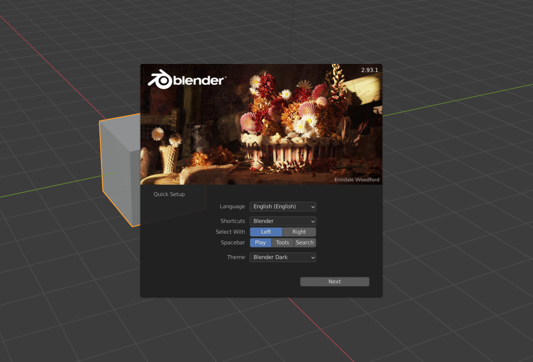The height and width of the screenshot is (362, 533).
Task: Click the version number 2.93.1
Action: 370,70
